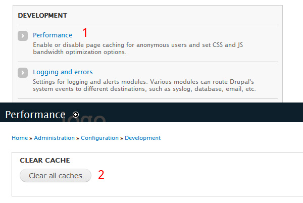Image resolution: width=303 pixels, height=203 pixels.
Task: Click the arrow icon beside Logging and errors
Action: point(23,73)
